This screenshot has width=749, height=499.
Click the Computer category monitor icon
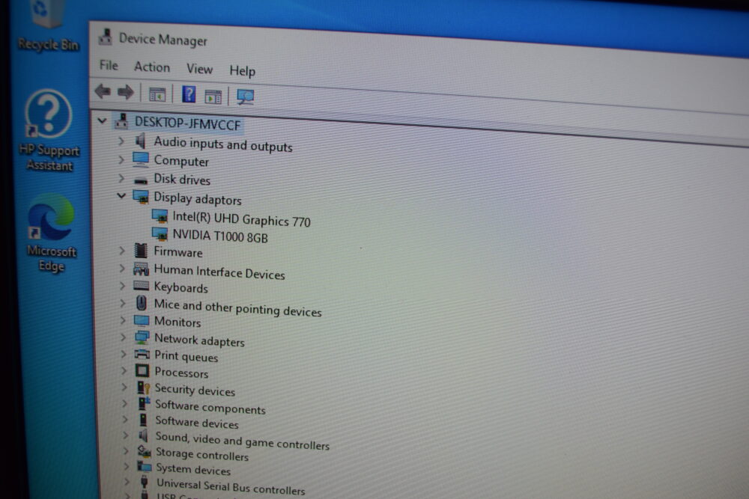click(x=141, y=159)
